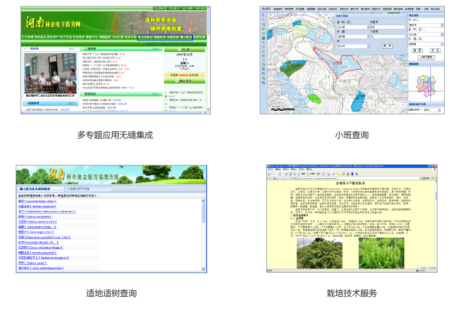
Task: Click the tree list scrollbar up arrow
Action: [203, 201]
